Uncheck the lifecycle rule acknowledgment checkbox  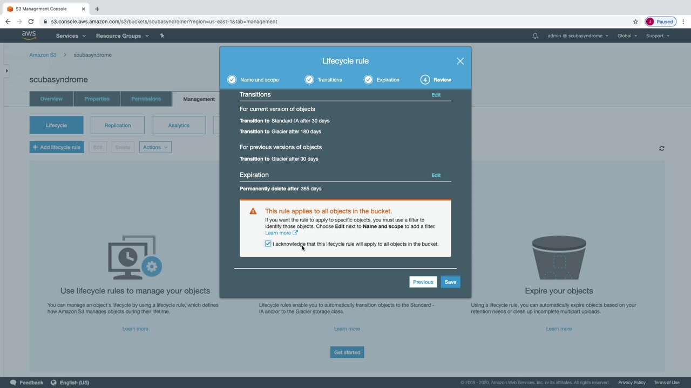tap(268, 244)
